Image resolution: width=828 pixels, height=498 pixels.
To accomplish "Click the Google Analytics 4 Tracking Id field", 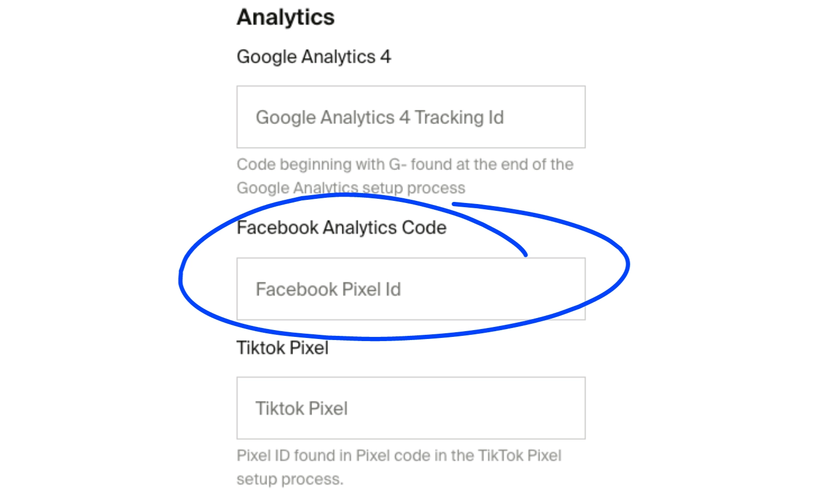I will coord(411,117).
